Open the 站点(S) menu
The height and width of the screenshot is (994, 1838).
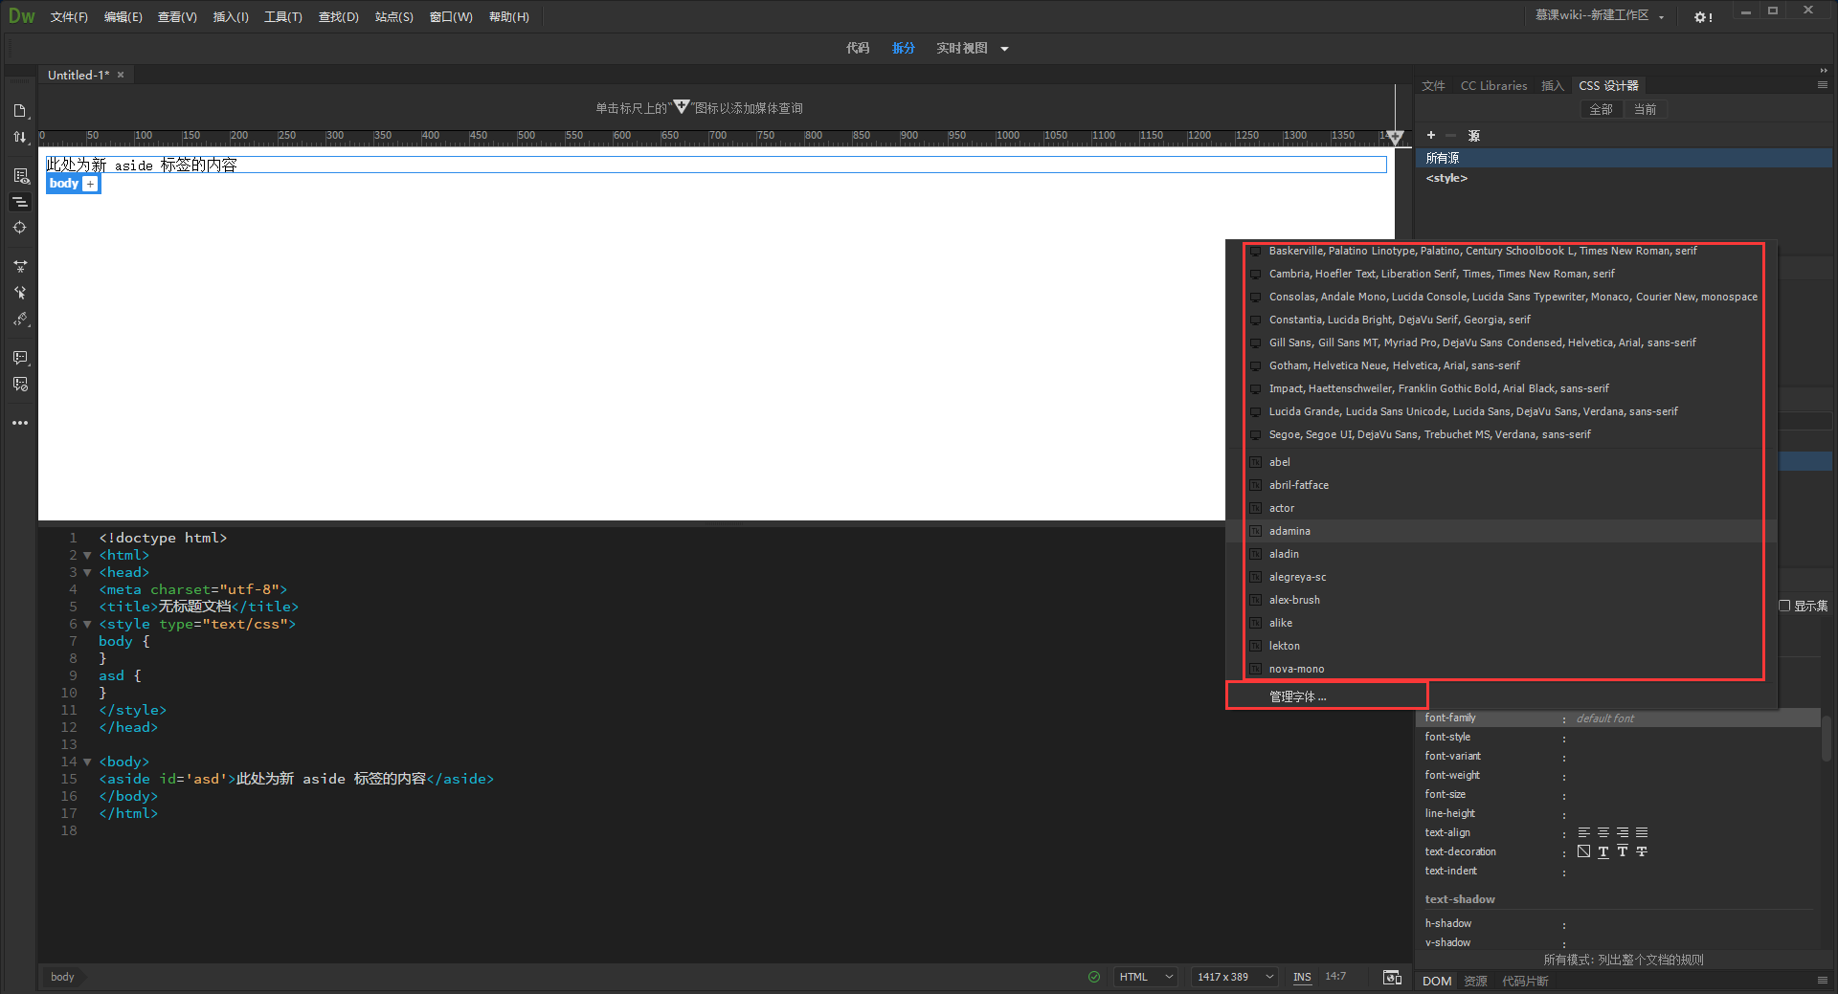[x=393, y=17]
